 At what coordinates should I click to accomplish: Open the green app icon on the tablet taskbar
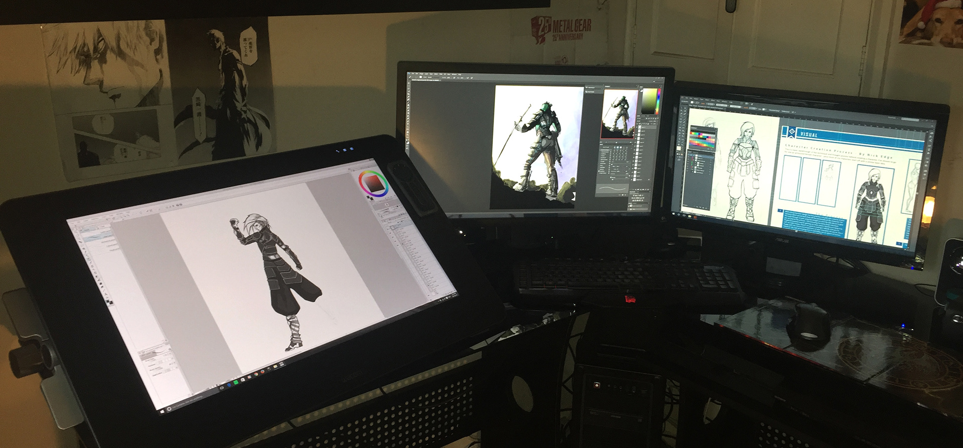click(236, 382)
